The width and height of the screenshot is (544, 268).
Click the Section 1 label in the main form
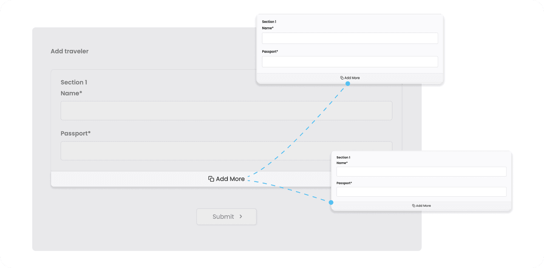(74, 82)
